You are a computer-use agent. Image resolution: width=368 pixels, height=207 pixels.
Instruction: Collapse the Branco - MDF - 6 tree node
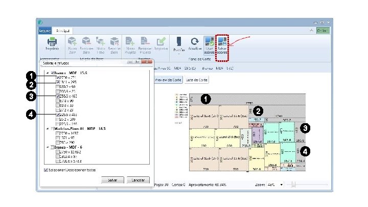48,147
